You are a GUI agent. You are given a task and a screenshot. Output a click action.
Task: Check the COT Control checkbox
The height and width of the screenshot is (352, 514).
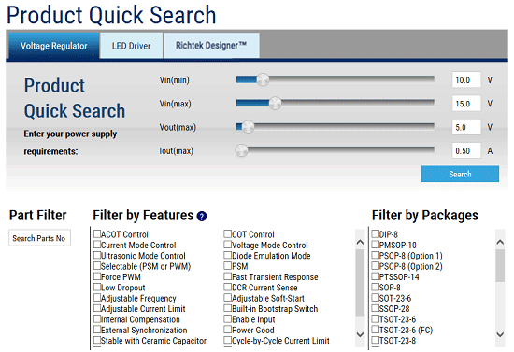(x=227, y=233)
